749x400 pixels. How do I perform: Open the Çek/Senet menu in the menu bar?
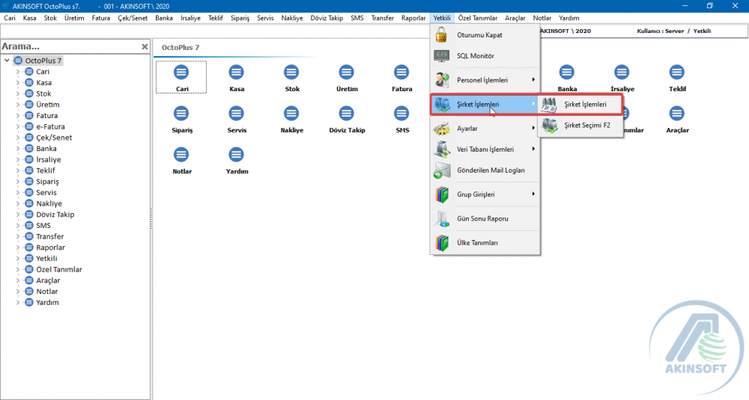click(x=133, y=18)
